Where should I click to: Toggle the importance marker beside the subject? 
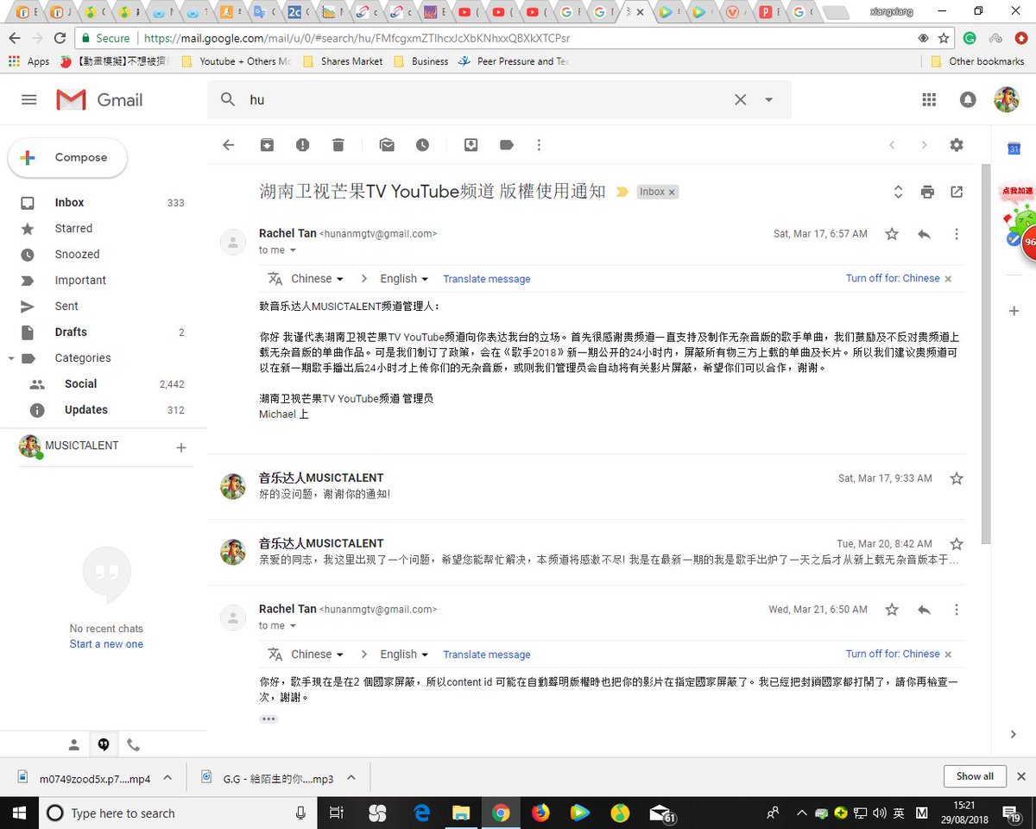(x=622, y=192)
